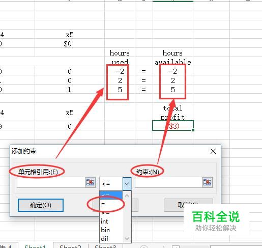Select the highlighted '<=' list option
262x248 pixels.
pos(111,196)
